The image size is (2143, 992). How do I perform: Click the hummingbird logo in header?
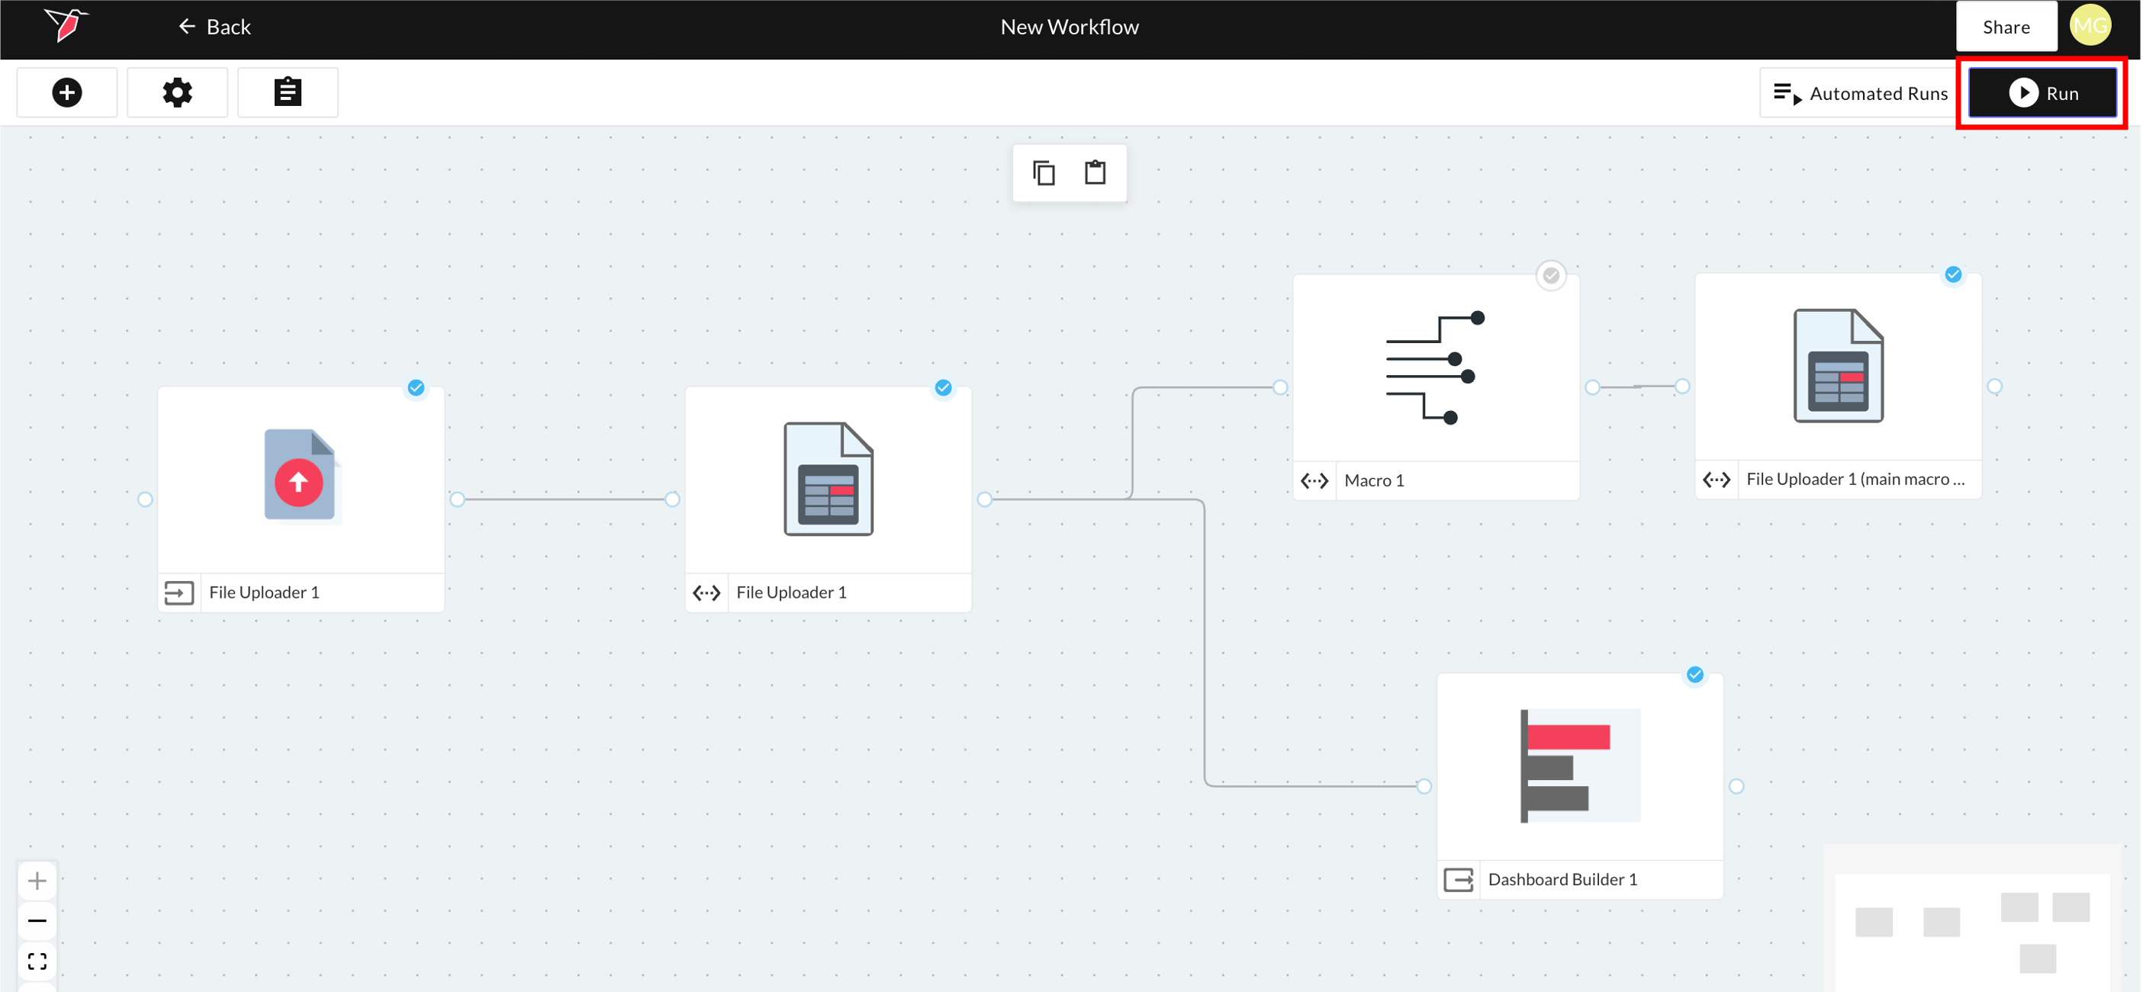tap(66, 25)
